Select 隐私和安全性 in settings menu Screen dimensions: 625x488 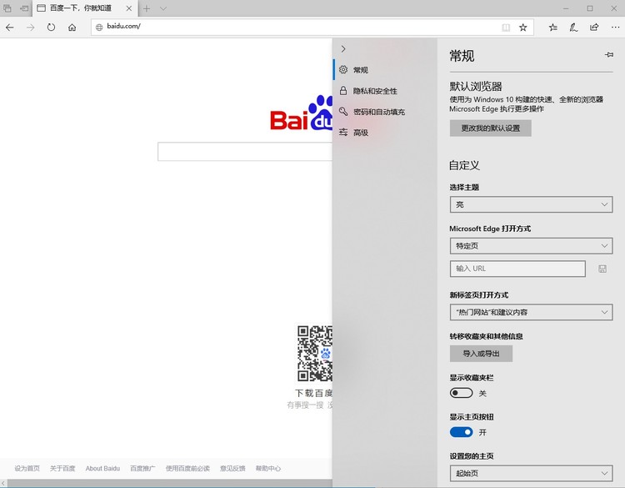coord(375,91)
